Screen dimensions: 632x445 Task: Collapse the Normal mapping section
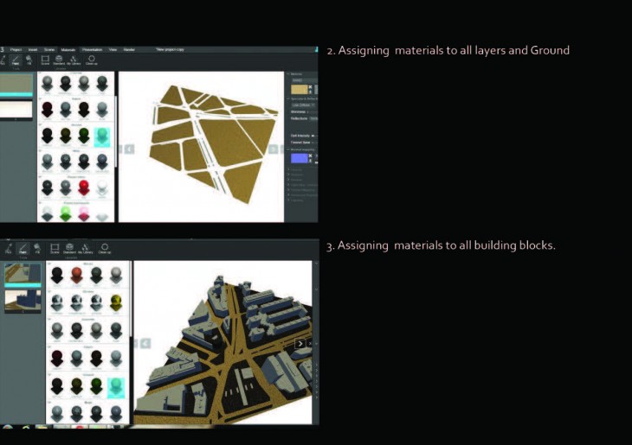point(289,149)
